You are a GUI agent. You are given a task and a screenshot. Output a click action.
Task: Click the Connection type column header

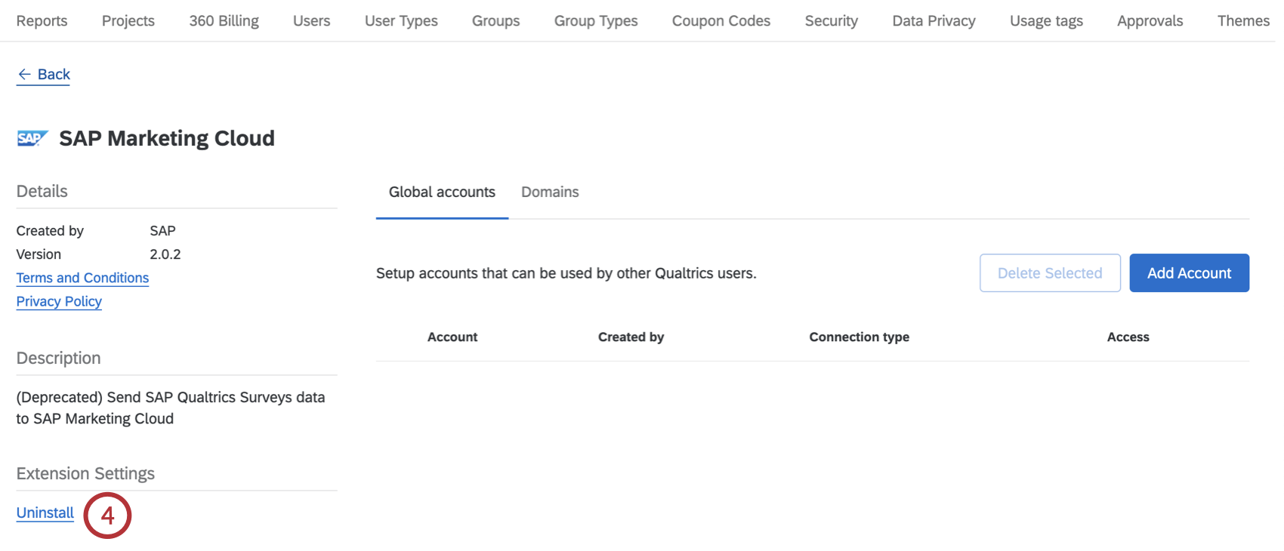click(x=859, y=337)
